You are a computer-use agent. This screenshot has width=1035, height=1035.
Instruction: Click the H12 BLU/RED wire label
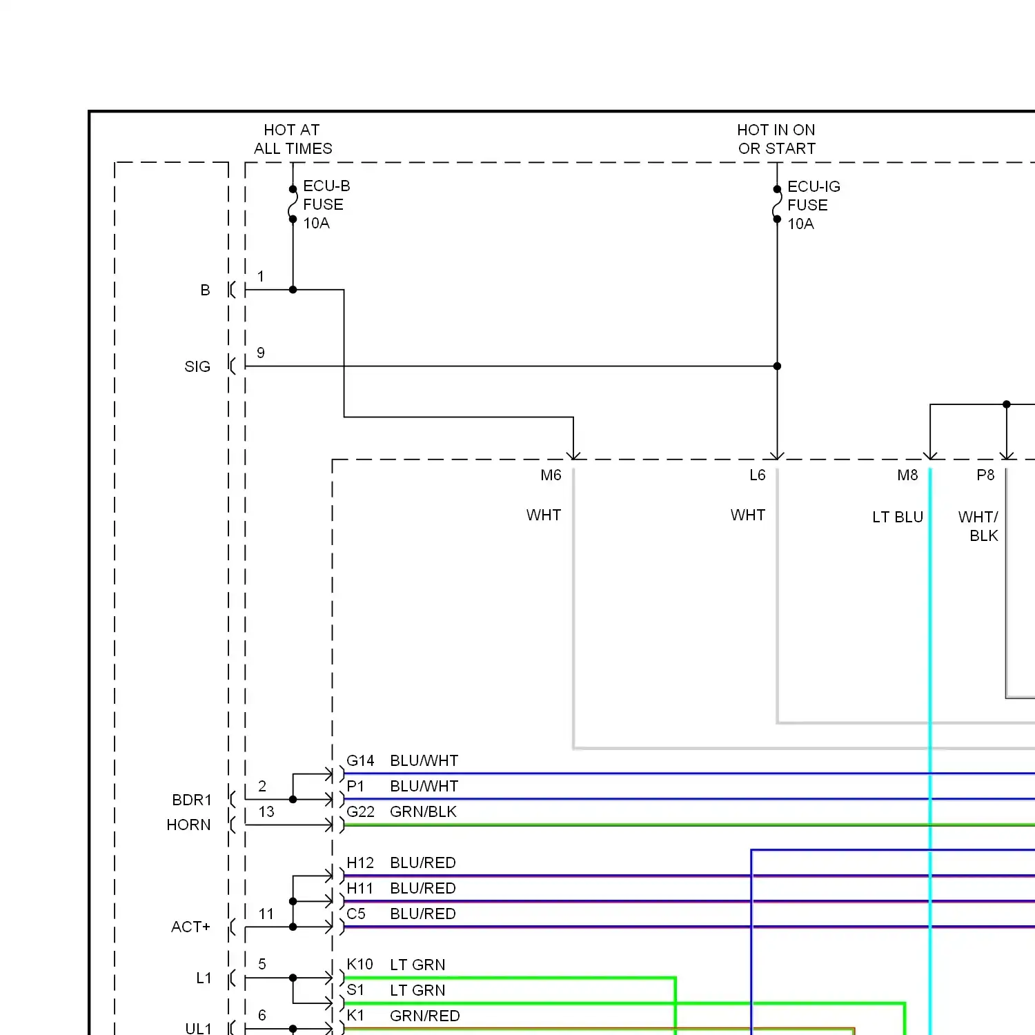[x=401, y=863]
